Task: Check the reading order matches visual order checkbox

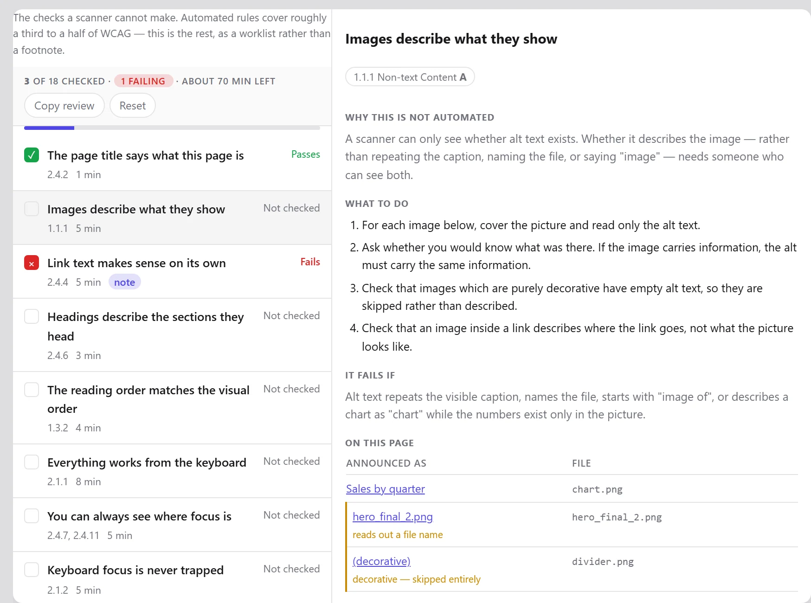Action: pos(32,390)
